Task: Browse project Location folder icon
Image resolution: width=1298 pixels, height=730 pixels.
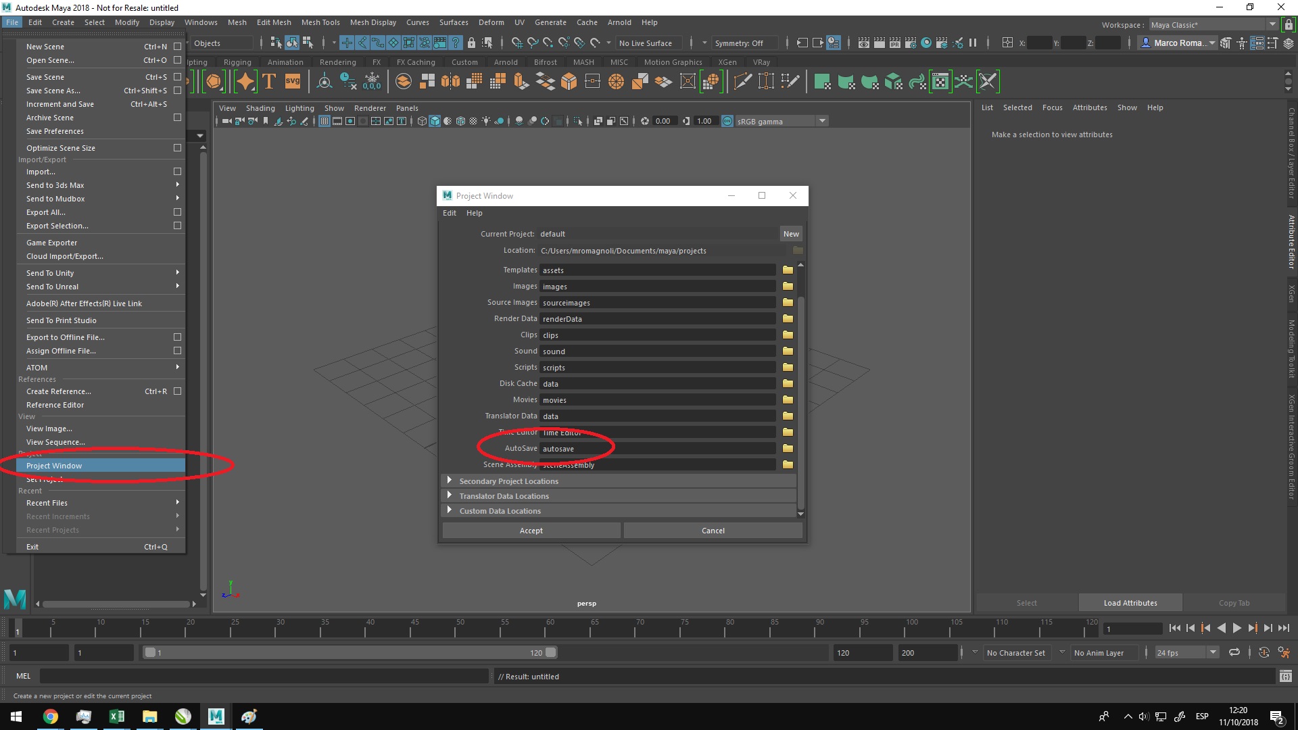Action: click(x=798, y=251)
